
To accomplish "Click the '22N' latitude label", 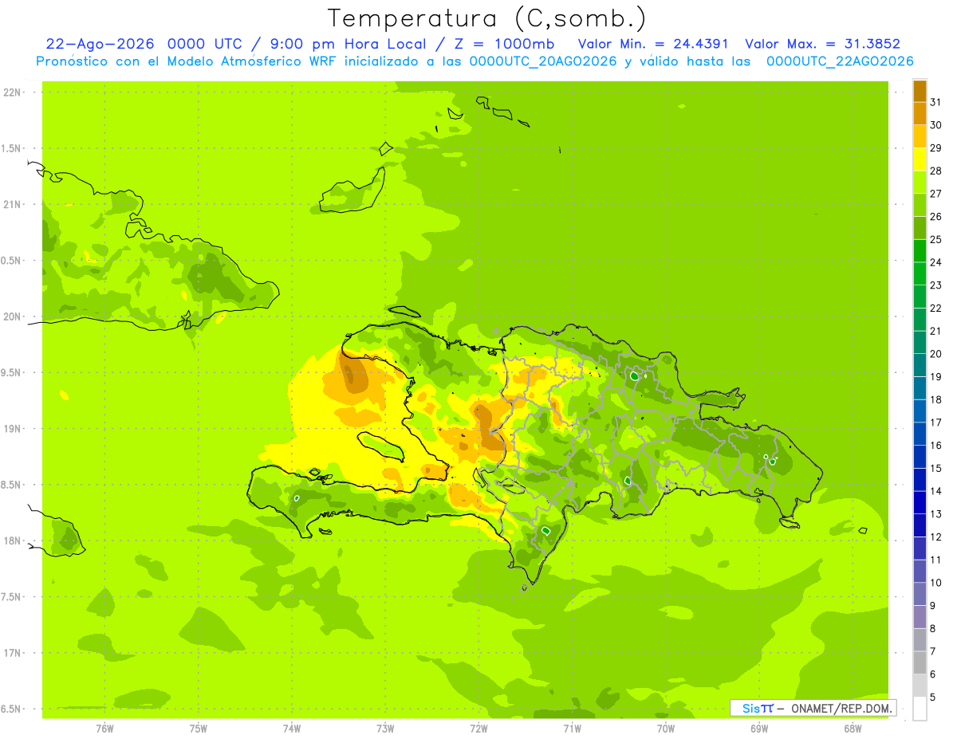I will click(12, 92).
